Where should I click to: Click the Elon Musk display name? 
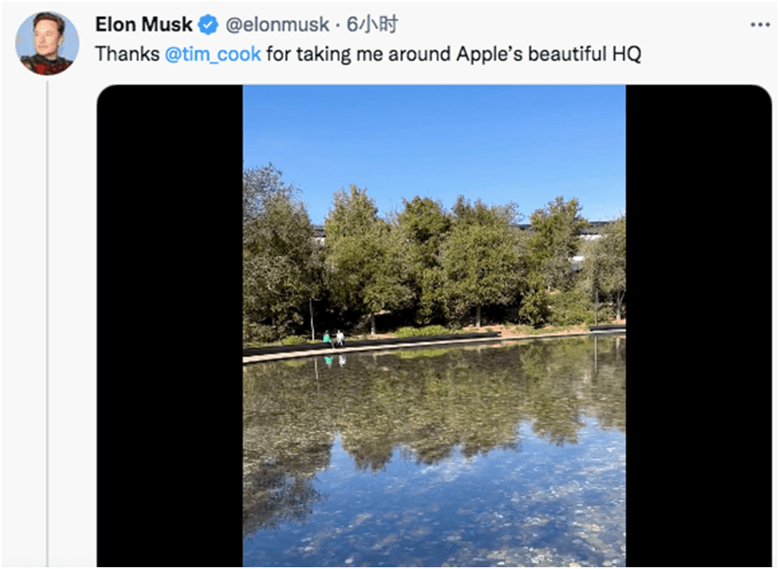tap(143, 24)
